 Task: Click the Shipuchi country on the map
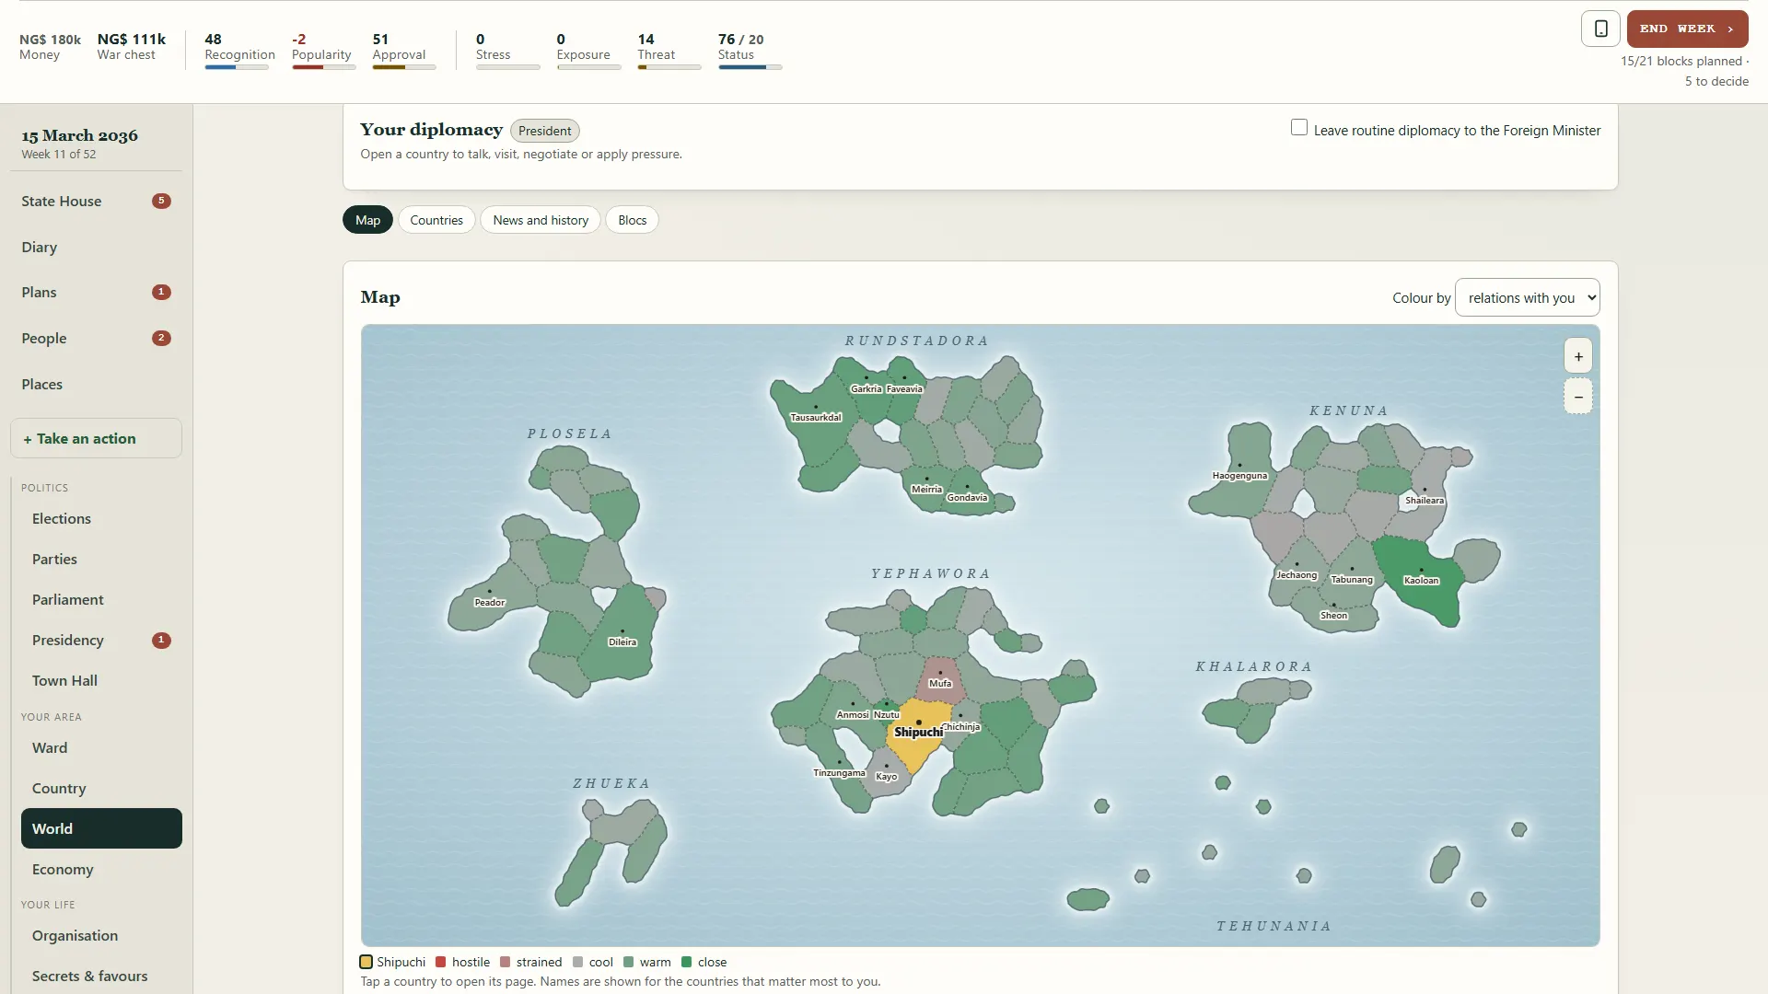(917, 732)
